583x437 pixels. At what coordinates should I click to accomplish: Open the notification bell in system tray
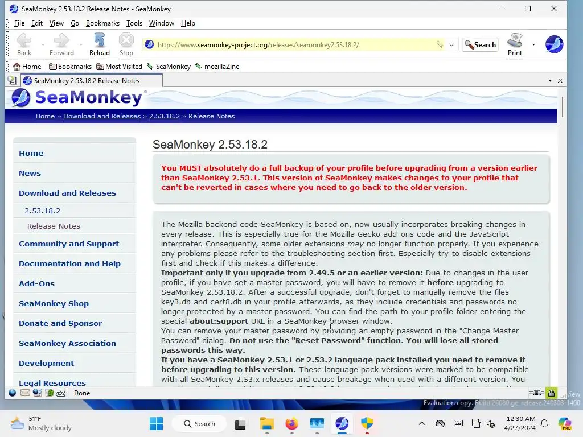544,423
